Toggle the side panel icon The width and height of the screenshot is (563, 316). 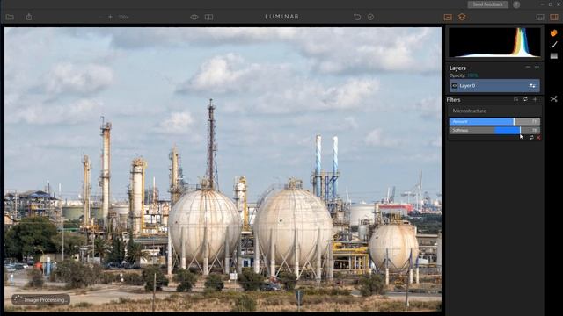click(x=554, y=17)
